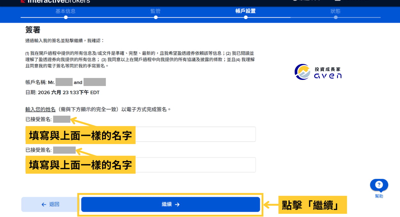Click the blue 繼續 button
This screenshot has height=217, width=400.
(171, 204)
